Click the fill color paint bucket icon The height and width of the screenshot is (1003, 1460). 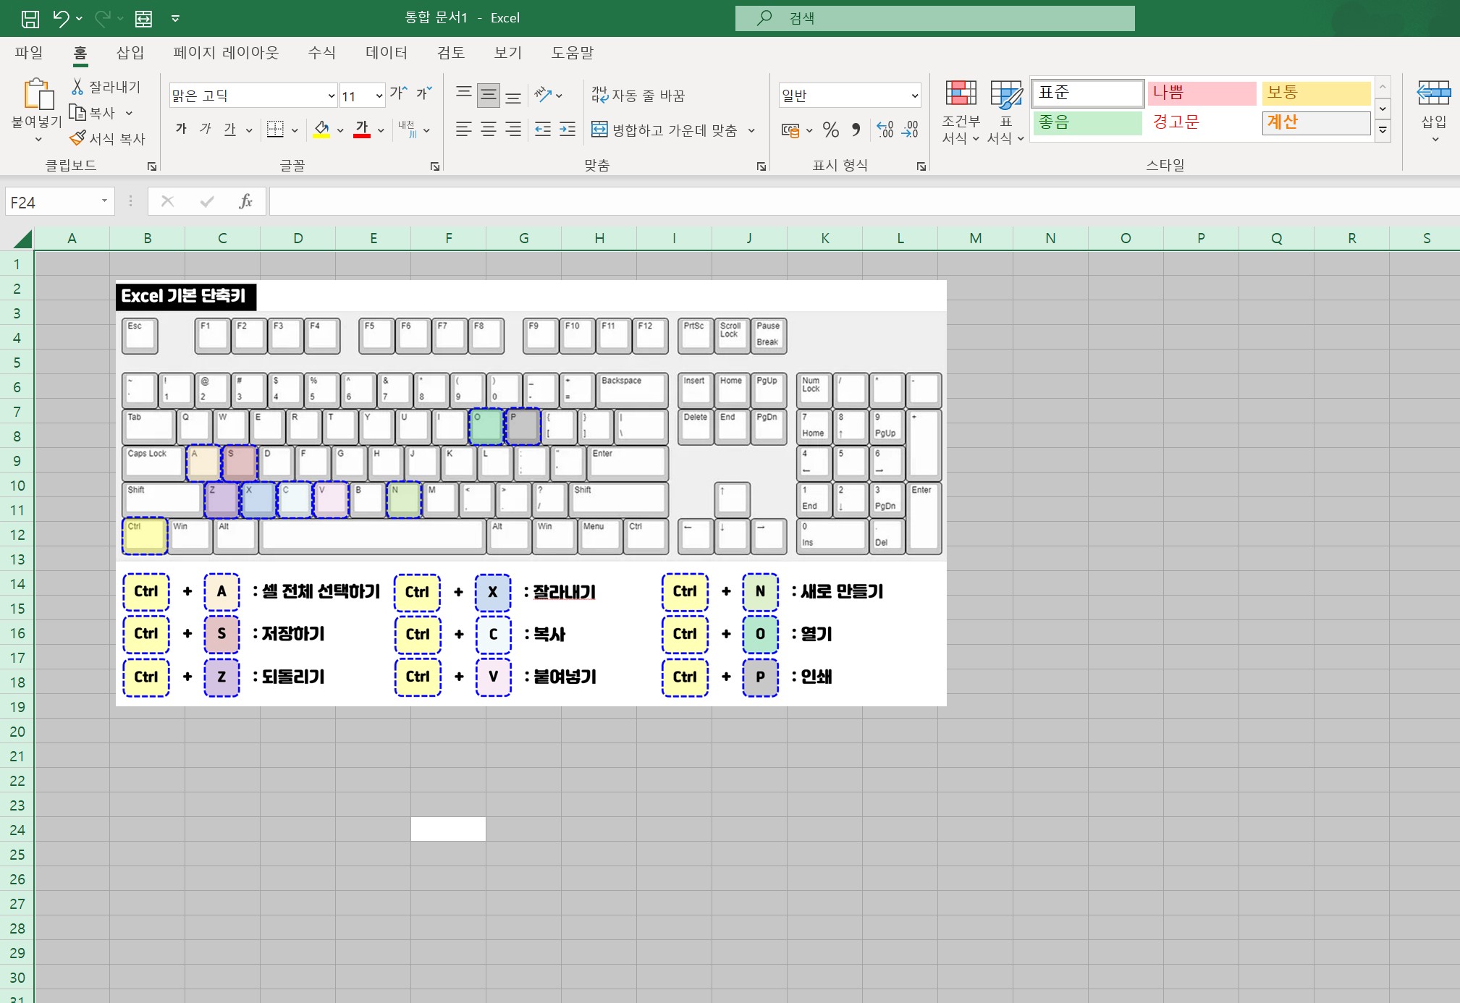tap(321, 130)
